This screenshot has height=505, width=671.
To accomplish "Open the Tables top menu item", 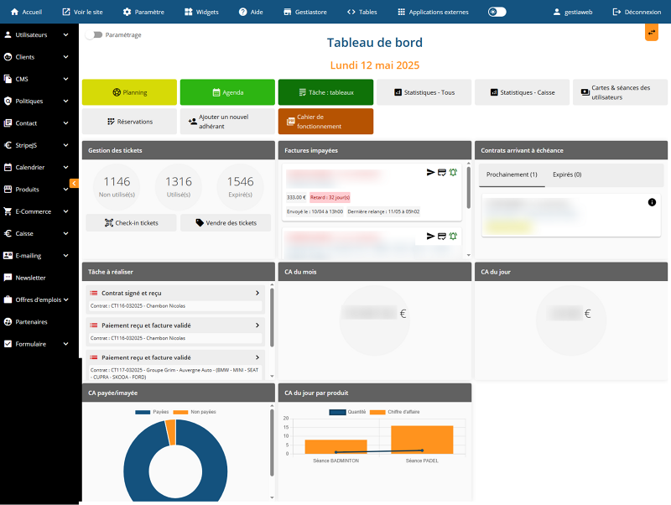I will click(x=362, y=12).
